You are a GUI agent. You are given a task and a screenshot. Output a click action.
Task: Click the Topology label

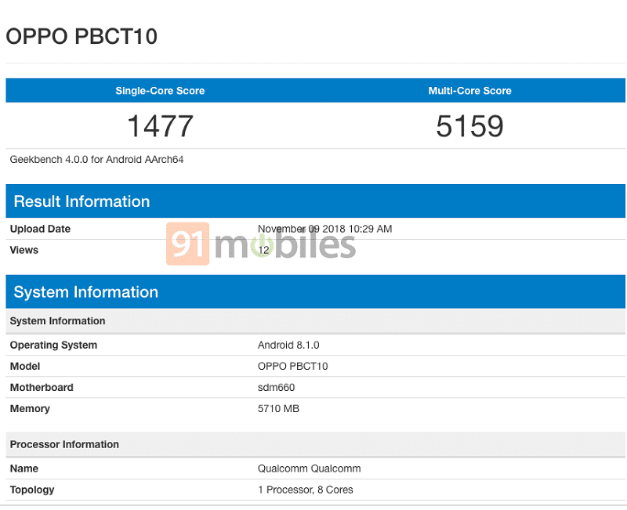32,490
